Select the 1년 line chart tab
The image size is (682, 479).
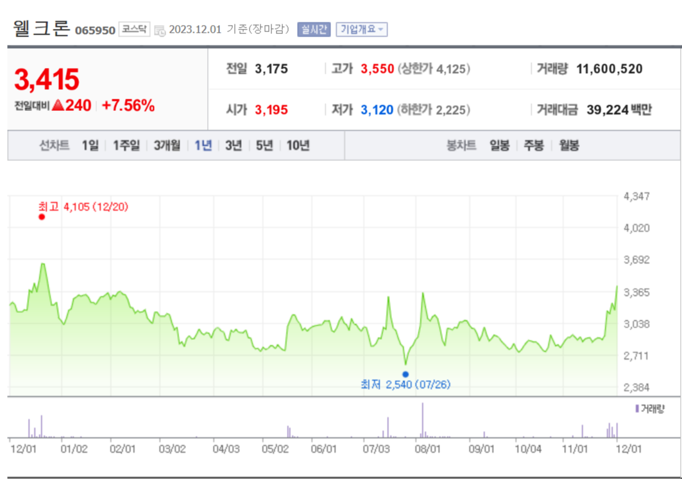pos(203,145)
